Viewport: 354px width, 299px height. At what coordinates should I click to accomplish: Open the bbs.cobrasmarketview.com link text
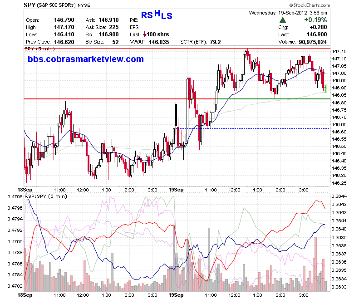point(86,59)
